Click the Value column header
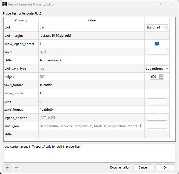 (x=92, y=20)
